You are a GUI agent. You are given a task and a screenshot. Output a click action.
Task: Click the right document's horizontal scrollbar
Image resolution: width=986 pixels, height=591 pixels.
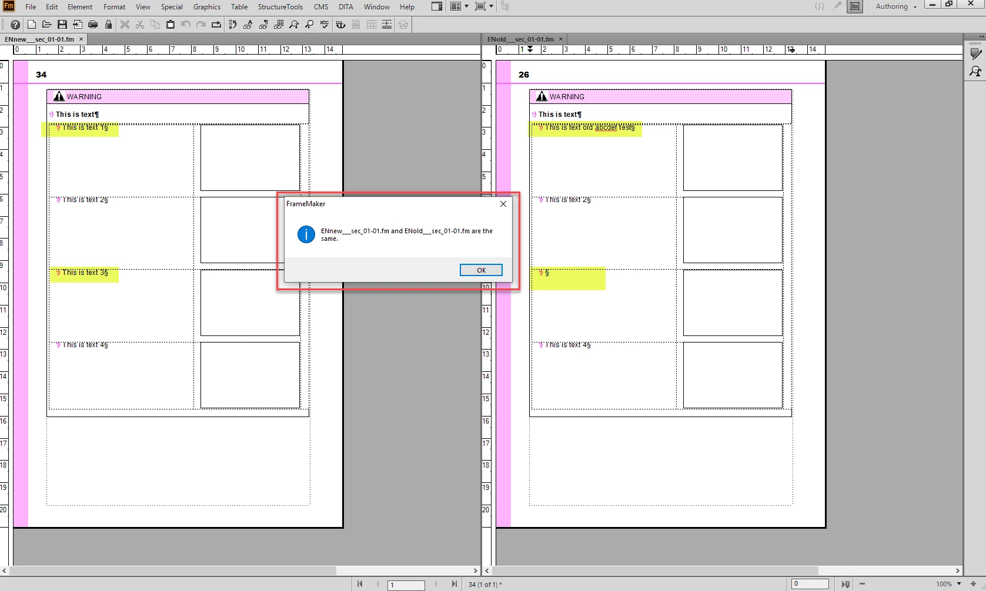[x=655, y=570]
